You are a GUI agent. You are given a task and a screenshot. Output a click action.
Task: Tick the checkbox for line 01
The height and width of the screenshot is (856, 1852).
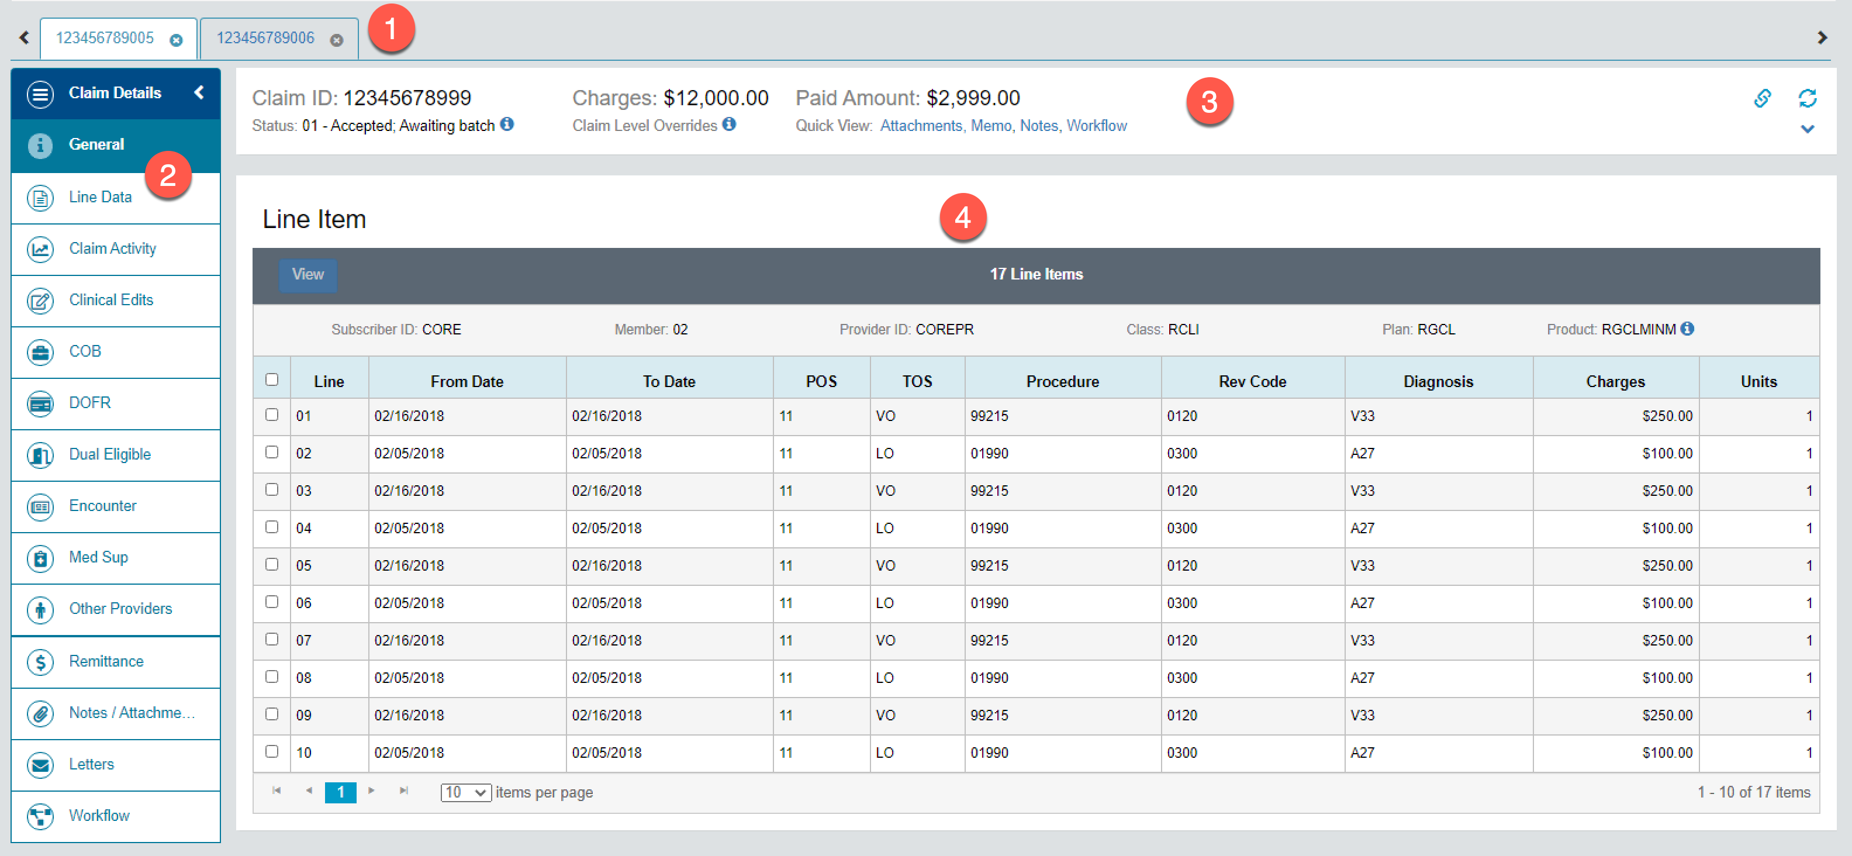point(272,415)
